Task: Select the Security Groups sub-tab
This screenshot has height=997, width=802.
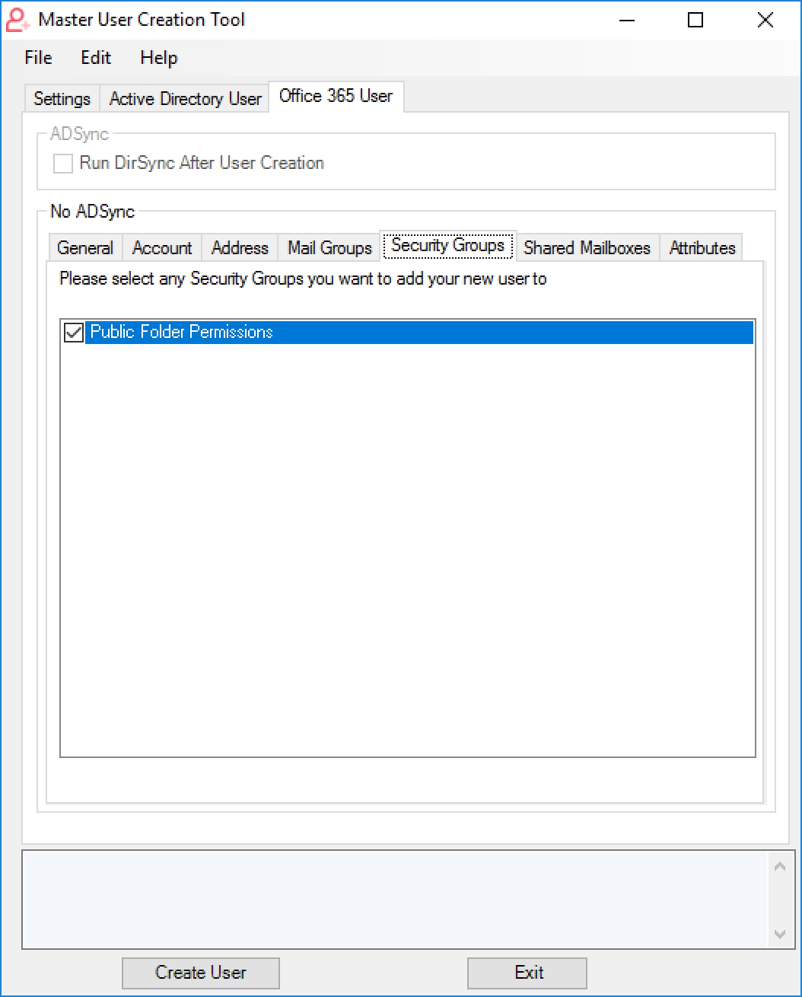Action: coord(448,245)
